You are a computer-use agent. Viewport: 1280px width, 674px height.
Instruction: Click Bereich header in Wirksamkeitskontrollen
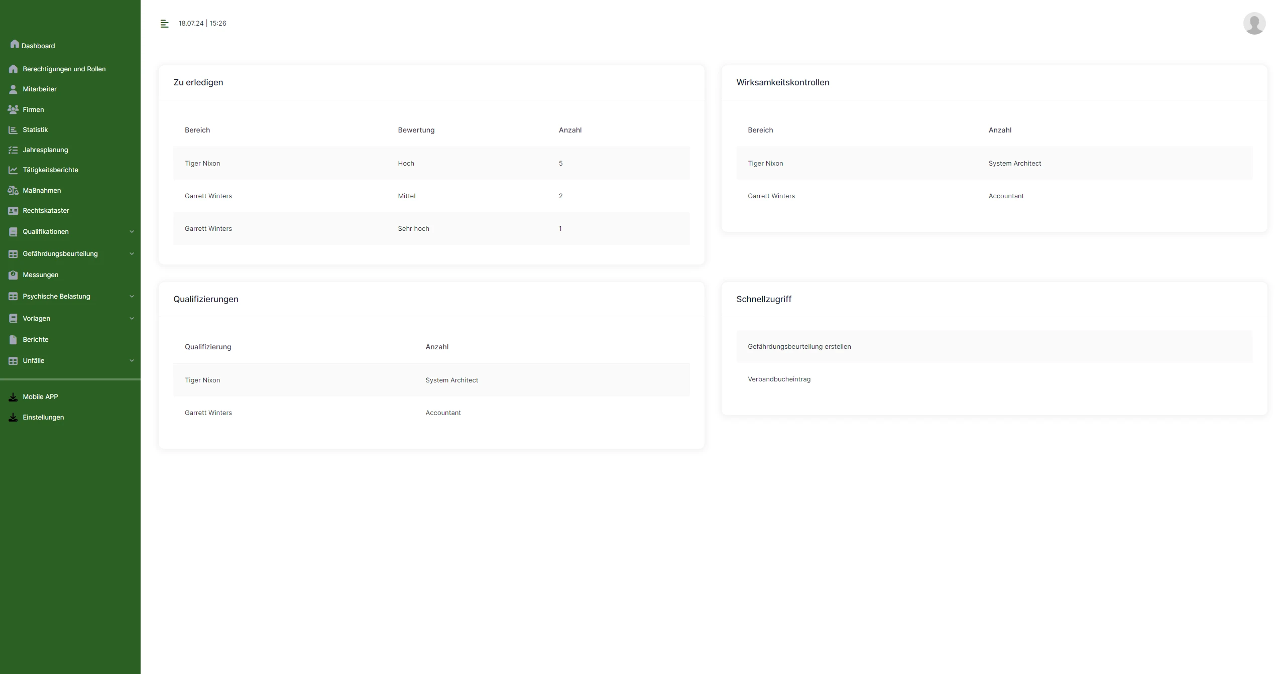[x=760, y=130]
